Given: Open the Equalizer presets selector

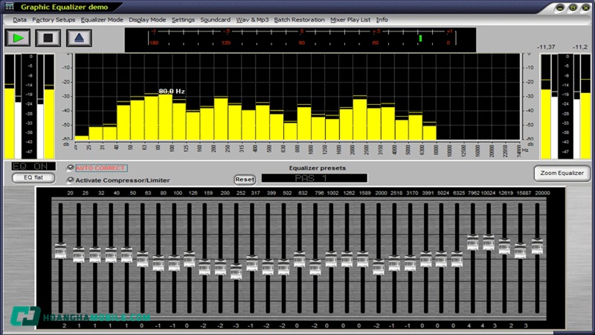Looking at the screenshot, I should tap(313, 179).
